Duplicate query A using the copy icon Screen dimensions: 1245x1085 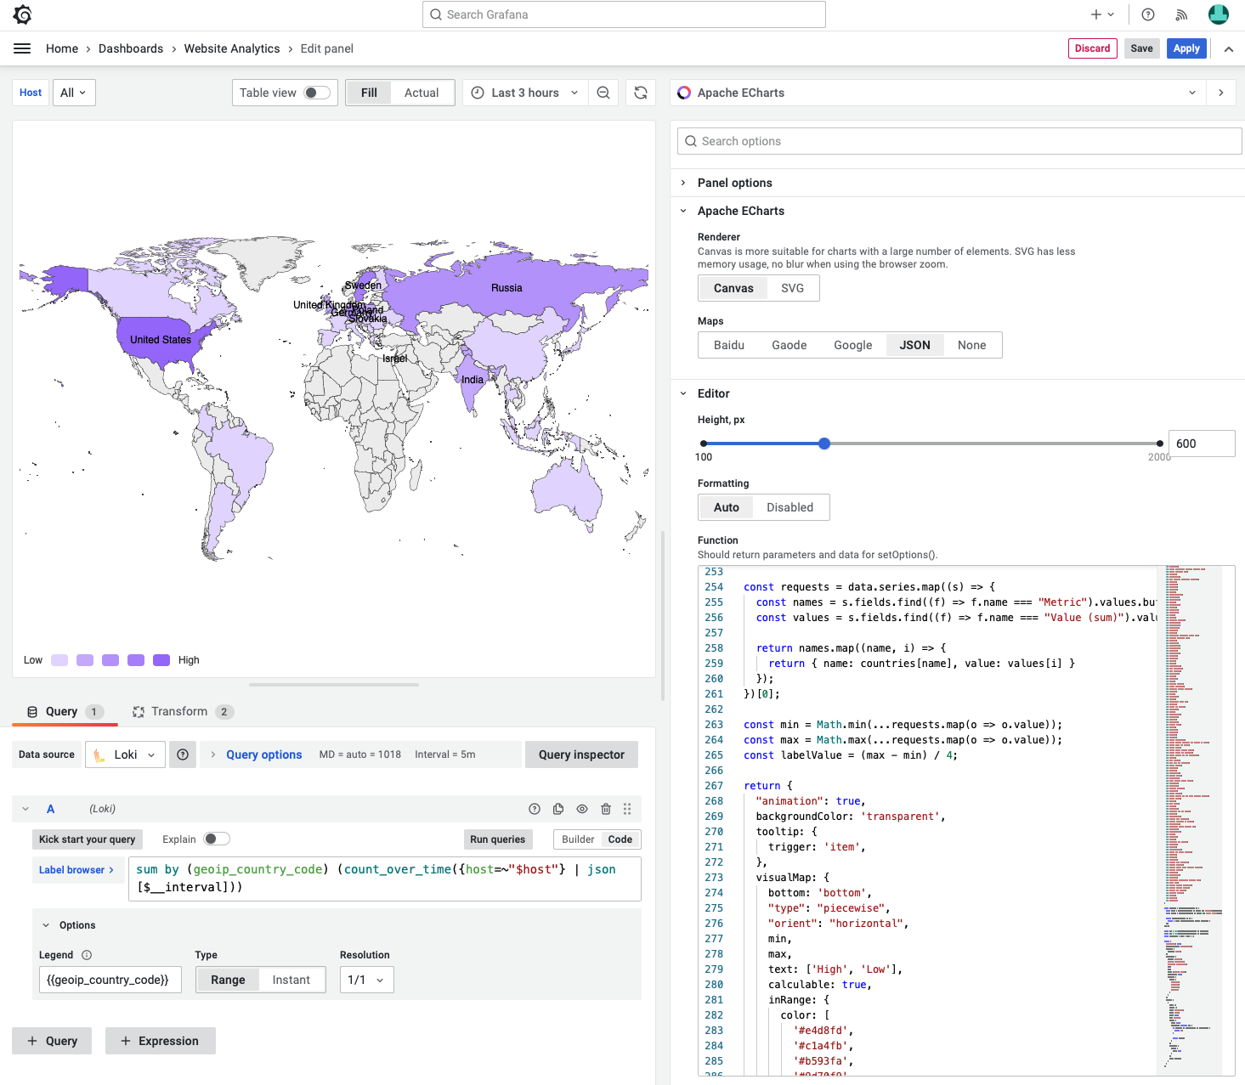tap(557, 809)
